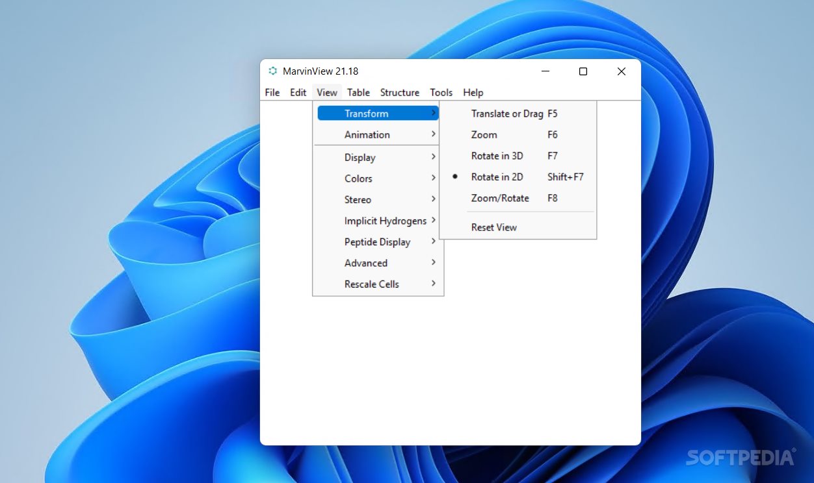The image size is (814, 483).
Task: Click the MarvinView app icon in title bar
Action: coord(272,71)
